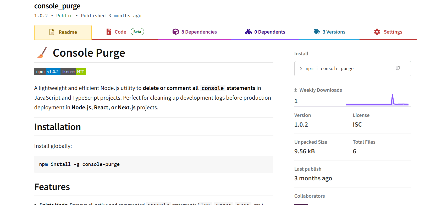Click the npm install -g console-purge code block
Viewport: 447px width, 205px height.
pyautogui.click(x=153, y=164)
